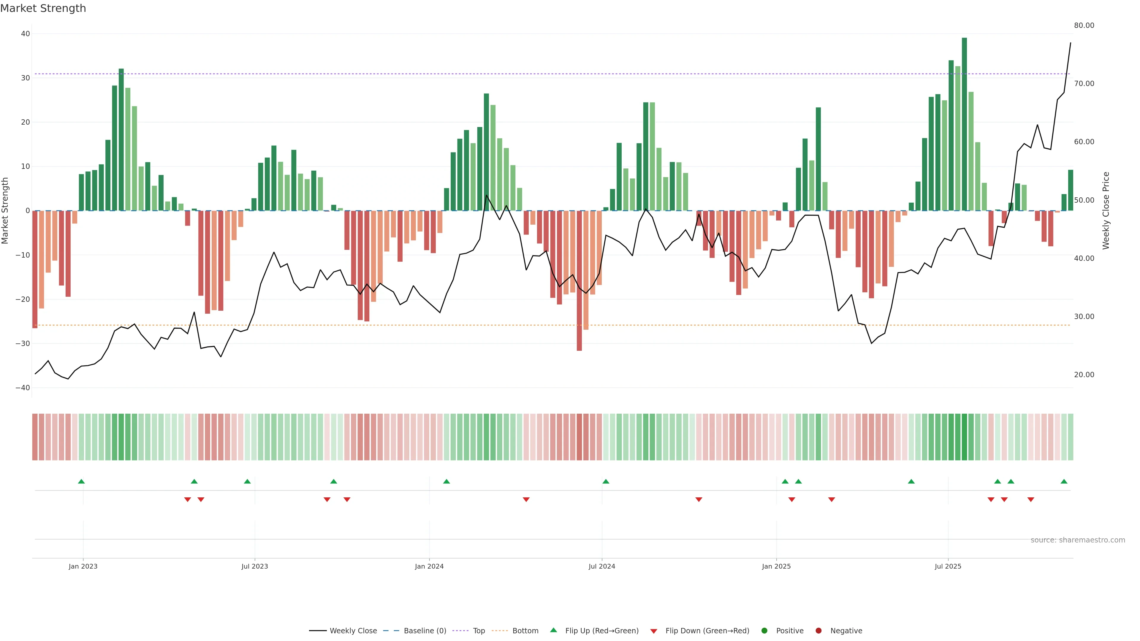Click the last green flip-up triangle marker

click(x=1064, y=481)
